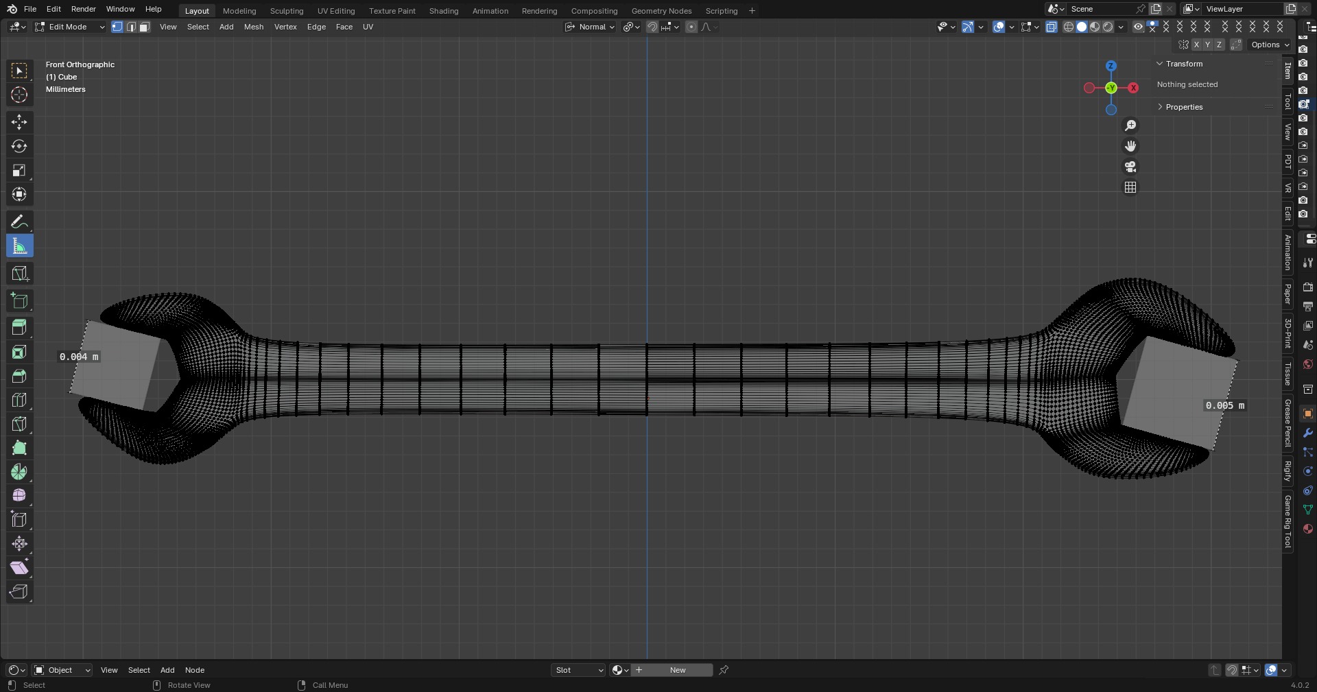Toggle mesh Z axis mirror

click(x=1219, y=45)
